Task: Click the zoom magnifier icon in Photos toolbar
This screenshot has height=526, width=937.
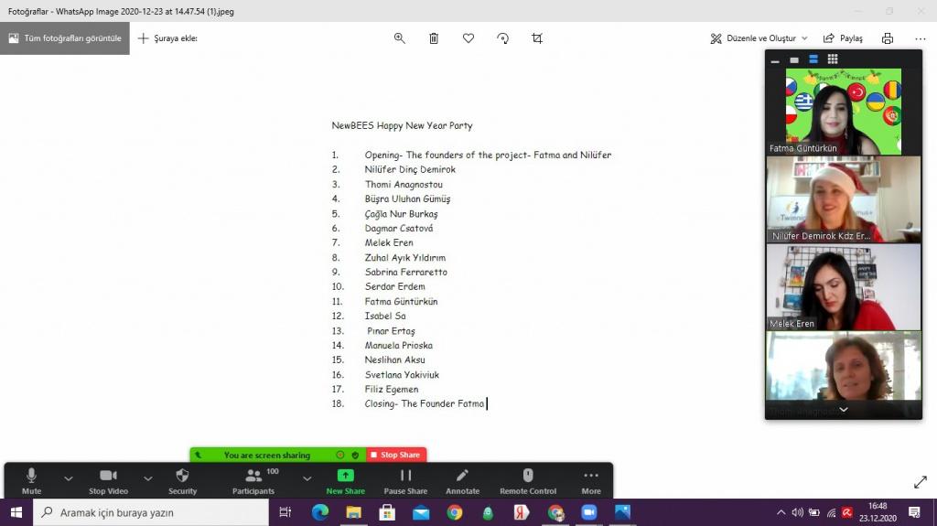Action: click(x=400, y=38)
